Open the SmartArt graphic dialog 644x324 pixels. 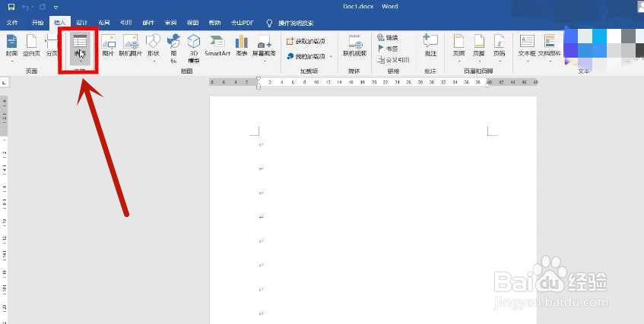[x=217, y=46]
